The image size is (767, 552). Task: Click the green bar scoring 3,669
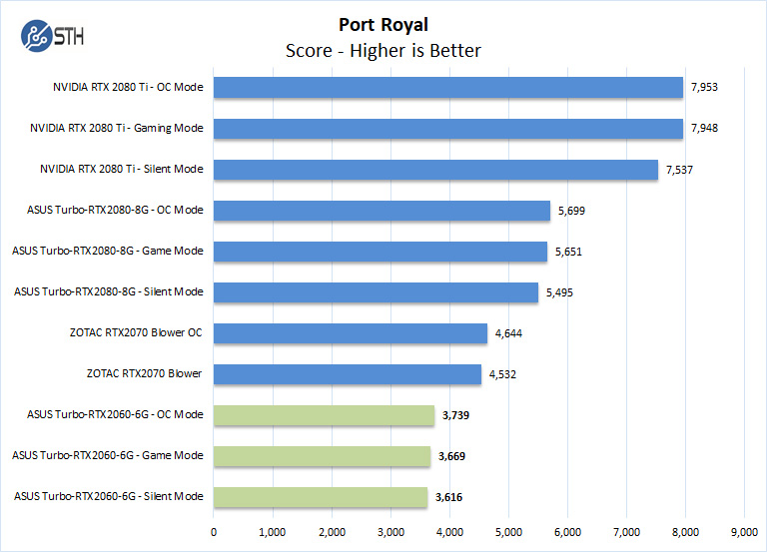pyautogui.click(x=322, y=456)
